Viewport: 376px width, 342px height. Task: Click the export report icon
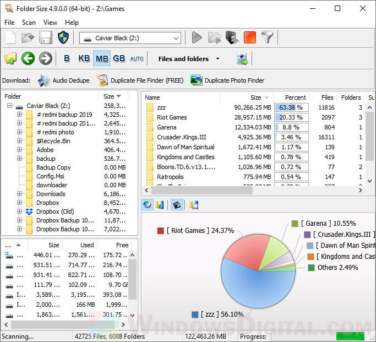pos(242,59)
